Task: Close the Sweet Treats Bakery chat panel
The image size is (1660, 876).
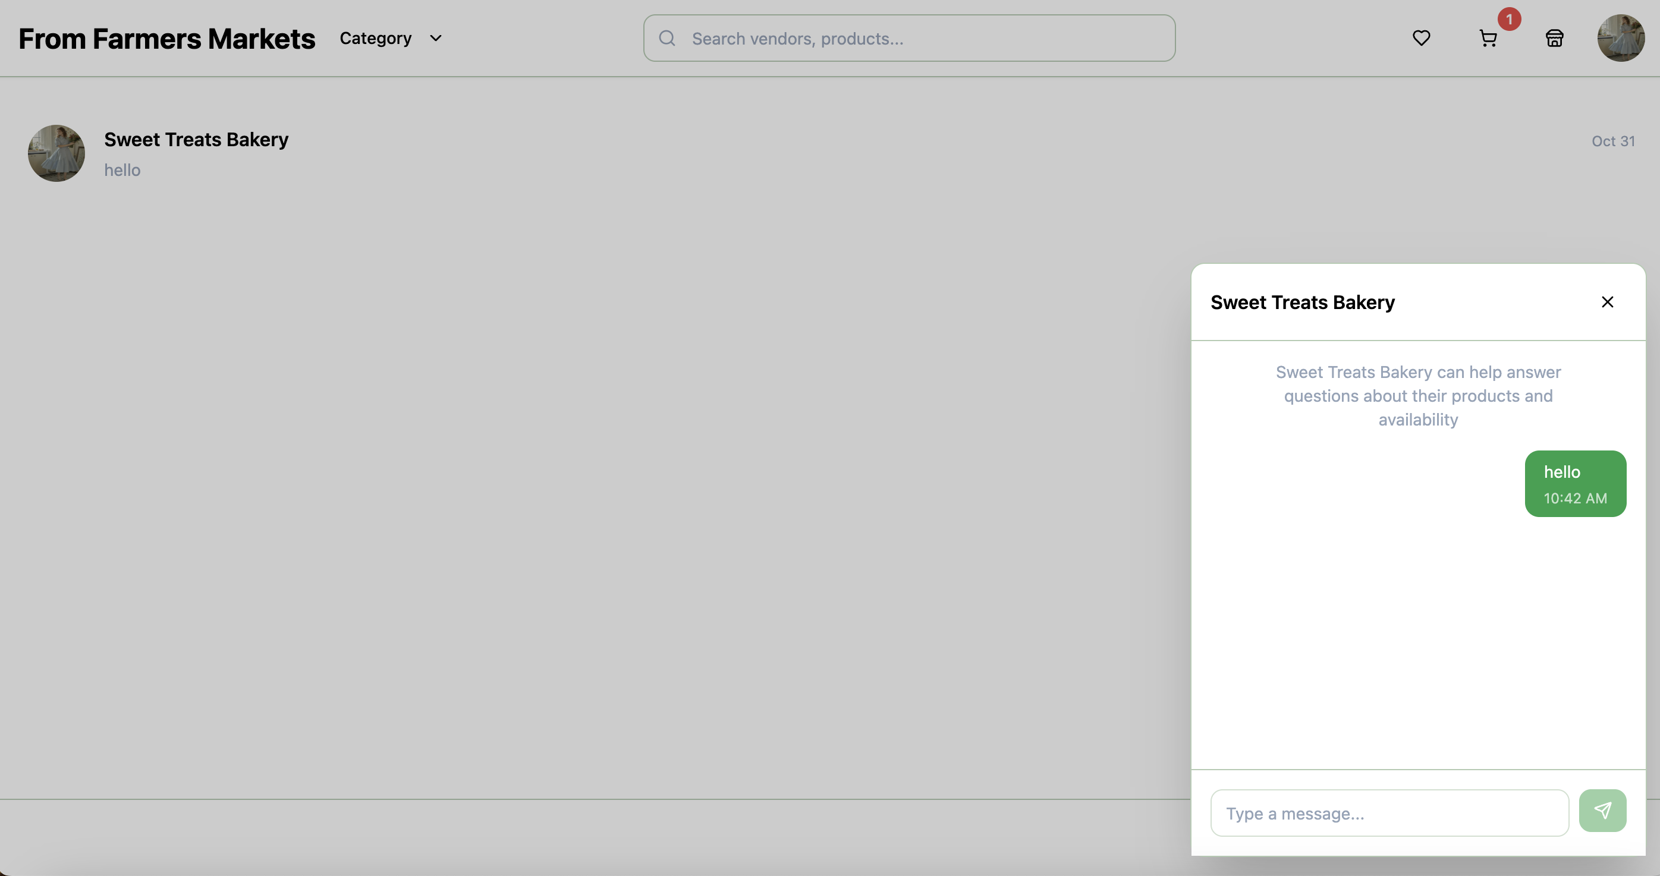Action: coord(1607,302)
